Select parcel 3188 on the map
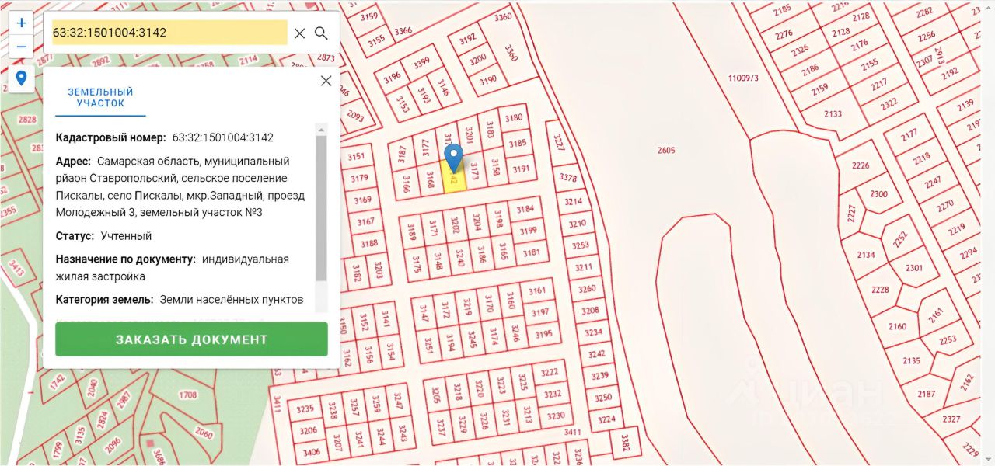 [x=369, y=244]
